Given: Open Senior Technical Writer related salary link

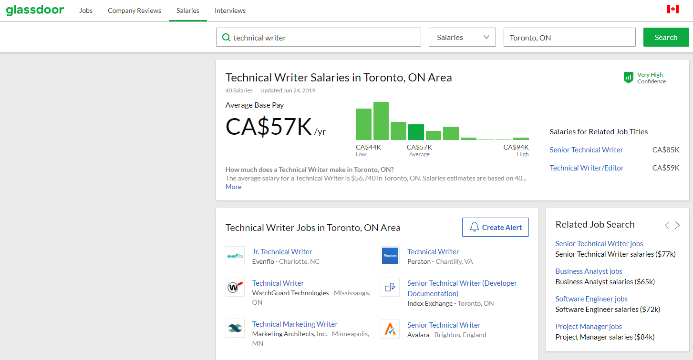Looking at the screenshot, I should [586, 150].
